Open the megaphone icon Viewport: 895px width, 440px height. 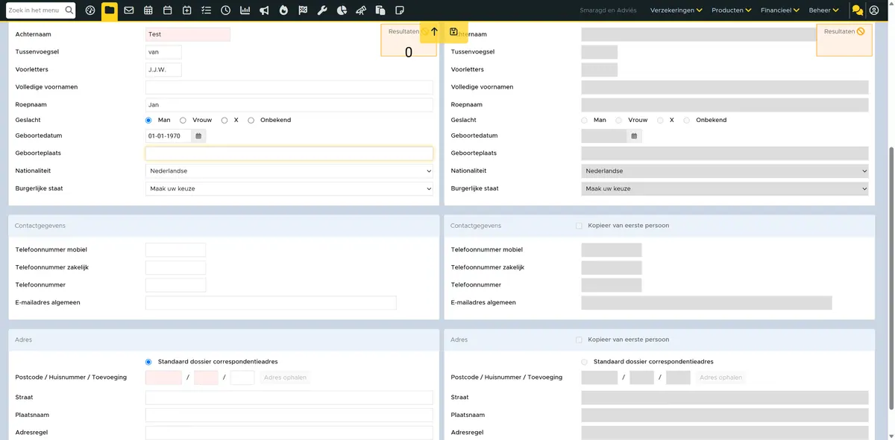pyautogui.click(x=264, y=10)
